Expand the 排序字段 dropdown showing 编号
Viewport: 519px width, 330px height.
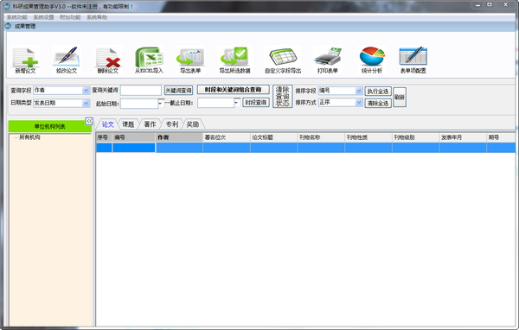pos(341,91)
